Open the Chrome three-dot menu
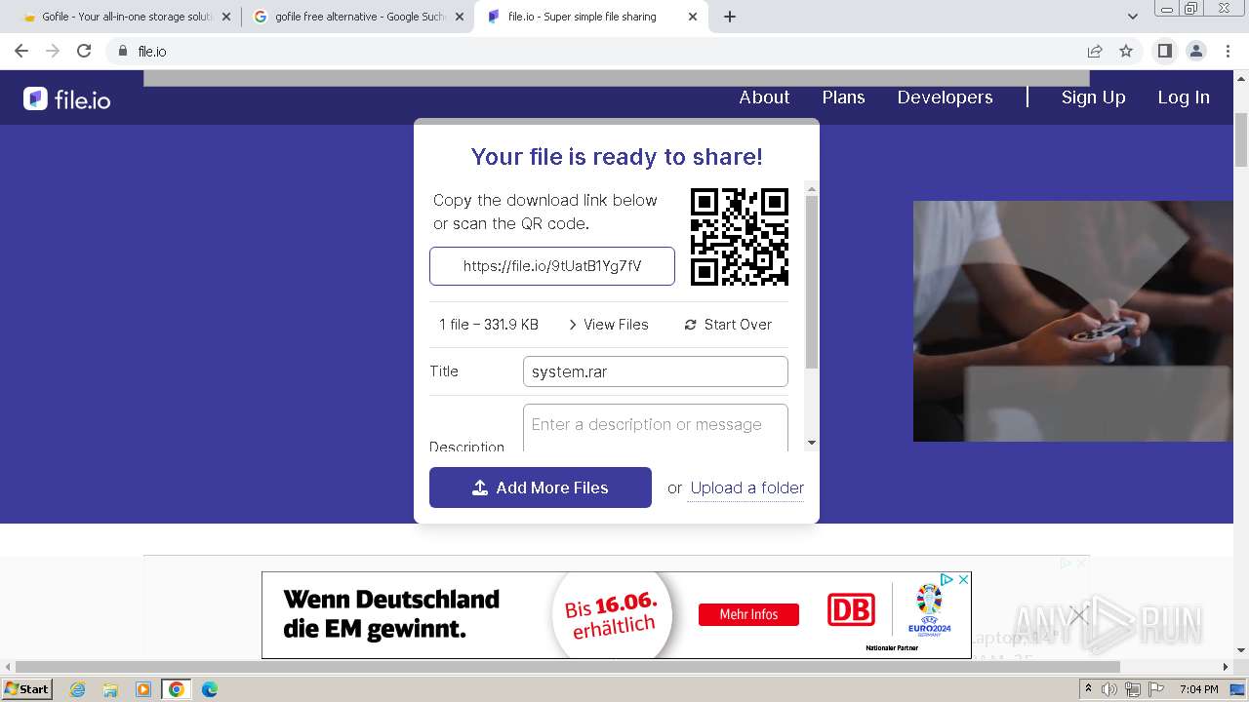 point(1226,51)
